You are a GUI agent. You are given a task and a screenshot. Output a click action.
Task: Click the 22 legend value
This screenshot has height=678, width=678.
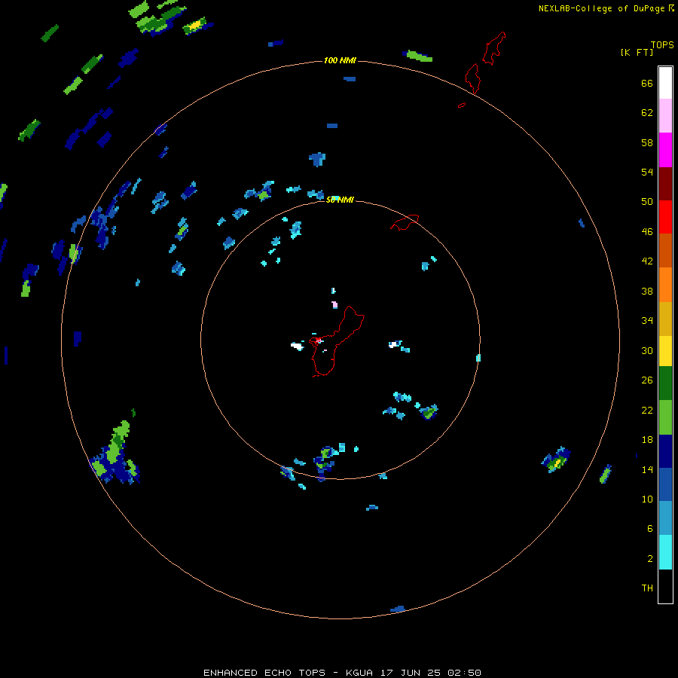pyautogui.click(x=647, y=410)
